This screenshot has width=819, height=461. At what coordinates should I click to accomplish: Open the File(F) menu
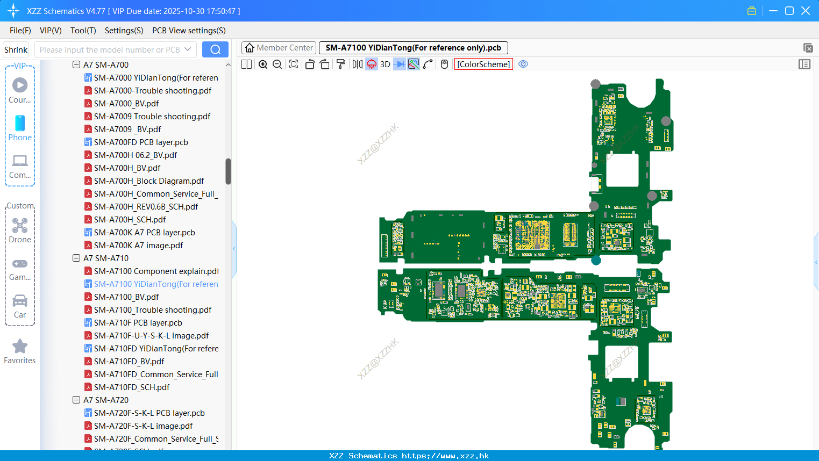(x=20, y=31)
